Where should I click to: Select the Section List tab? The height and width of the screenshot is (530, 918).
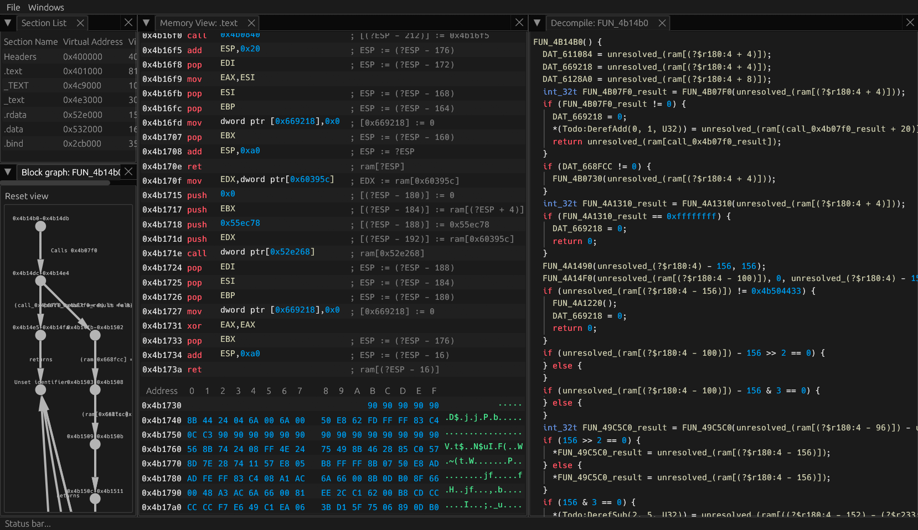[44, 23]
